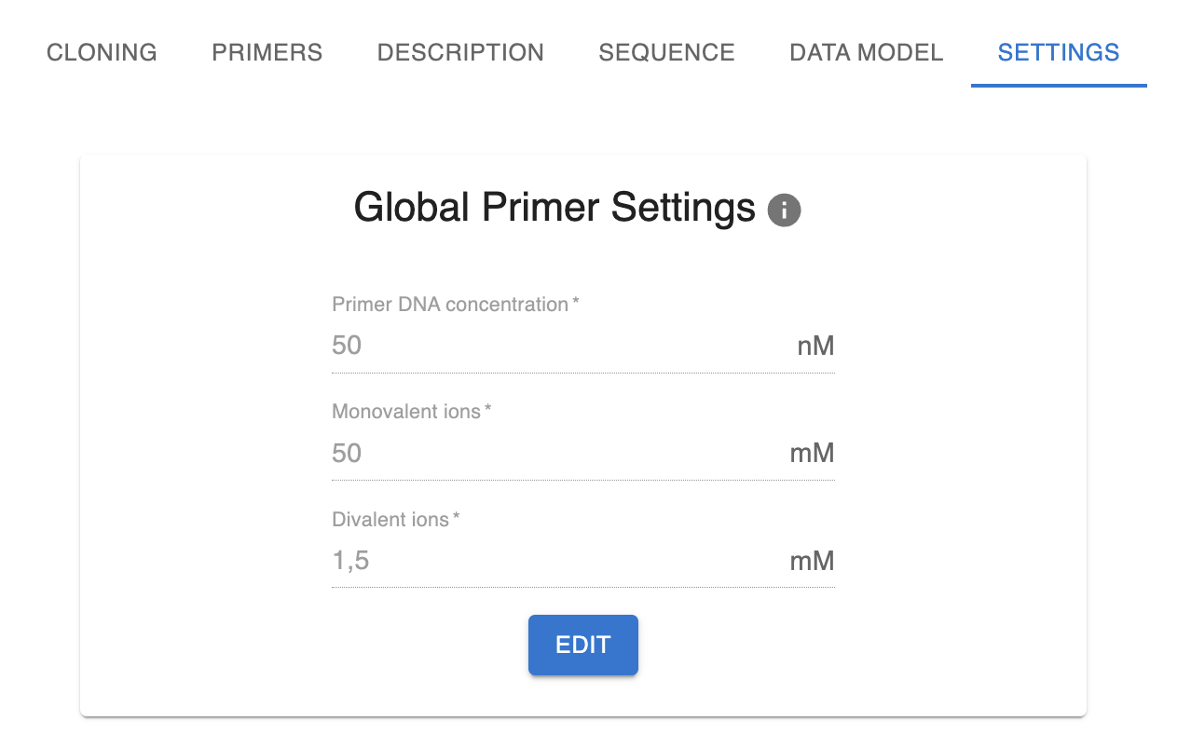Switch to the Cloning tab
The height and width of the screenshot is (734, 1191).
coord(102,52)
